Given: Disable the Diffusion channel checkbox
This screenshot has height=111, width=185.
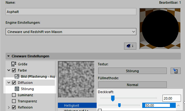Looking at the screenshot, I should pos(14,83).
